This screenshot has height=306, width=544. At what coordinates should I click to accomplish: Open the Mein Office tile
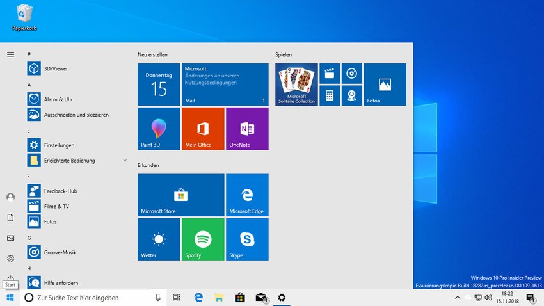coord(203,129)
